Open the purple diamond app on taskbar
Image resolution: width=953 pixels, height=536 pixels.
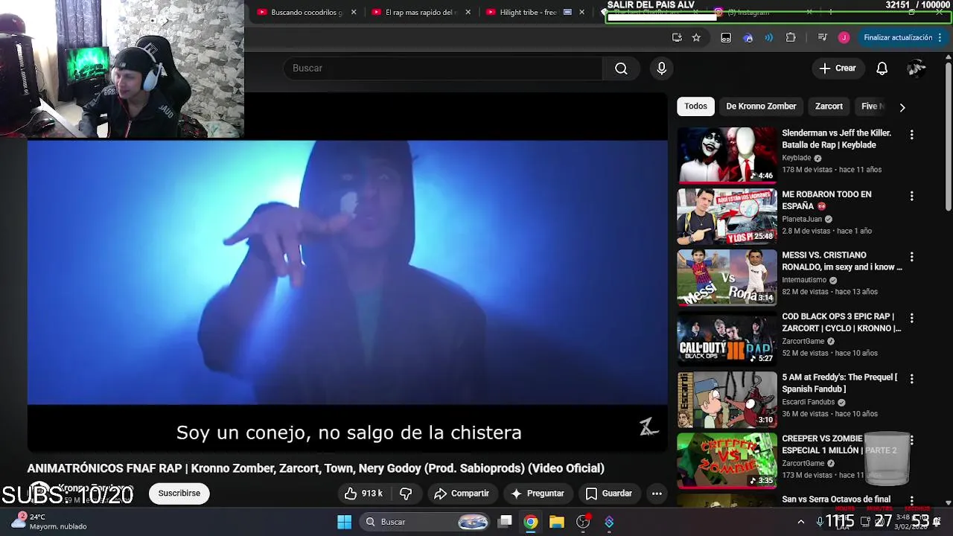(609, 522)
